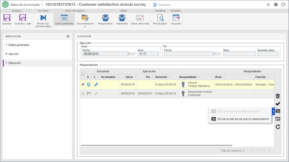
Task: Click the help question mark icon
Action: (276, 5)
